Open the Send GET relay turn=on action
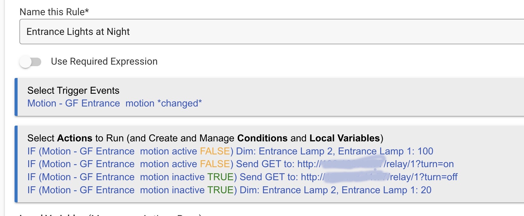The height and width of the screenshot is (216, 524). pos(240,164)
